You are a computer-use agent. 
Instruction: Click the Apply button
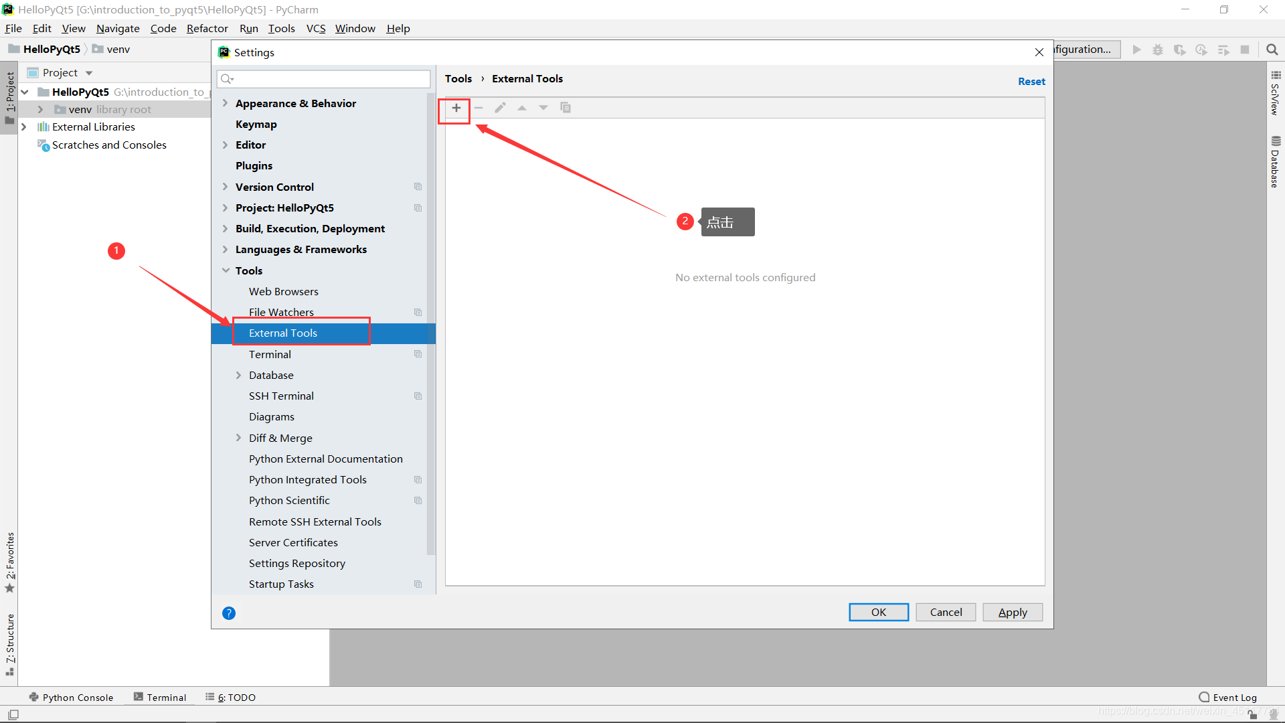pos(1012,613)
